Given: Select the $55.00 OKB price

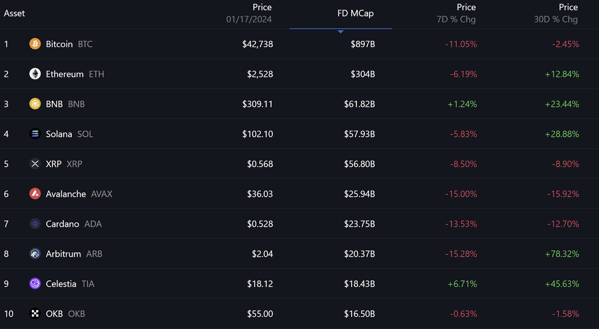Looking at the screenshot, I should coord(260,314).
